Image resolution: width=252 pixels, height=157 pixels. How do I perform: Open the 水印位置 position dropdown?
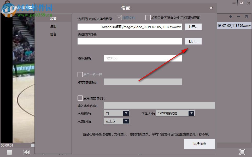[126, 121]
